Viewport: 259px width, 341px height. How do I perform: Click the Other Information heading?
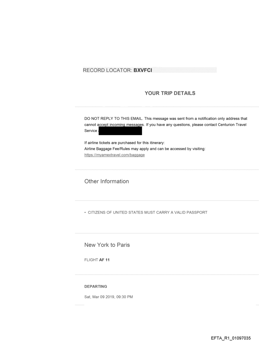(107, 181)
